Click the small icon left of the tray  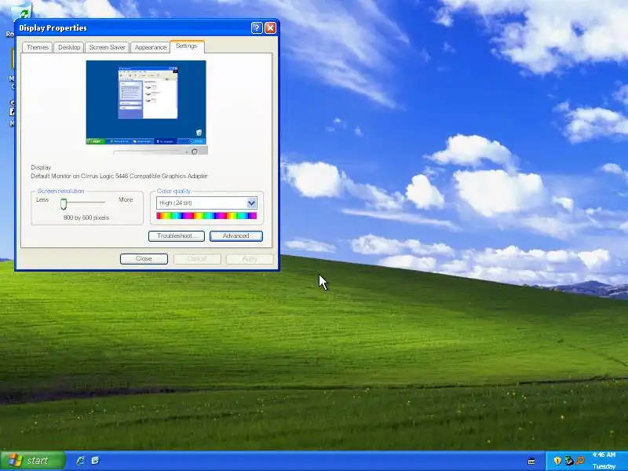(531, 461)
